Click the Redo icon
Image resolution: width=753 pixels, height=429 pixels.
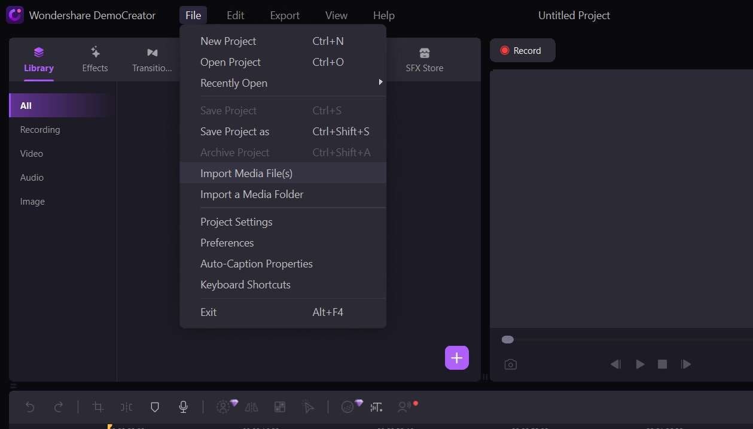(59, 407)
